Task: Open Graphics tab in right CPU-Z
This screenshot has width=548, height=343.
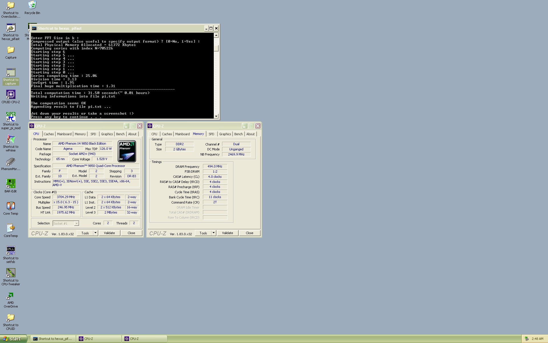Action: (225, 134)
